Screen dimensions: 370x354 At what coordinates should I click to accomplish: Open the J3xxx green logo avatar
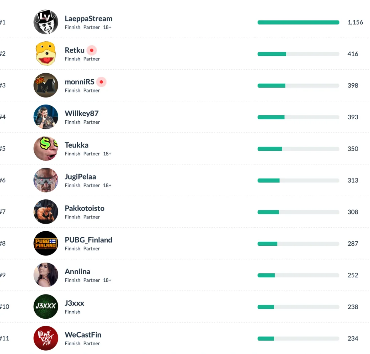(46, 307)
